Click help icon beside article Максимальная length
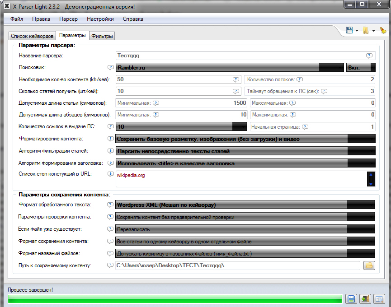Image resolution: width=391 pixels, height=307 pixels. (x=292, y=103)
